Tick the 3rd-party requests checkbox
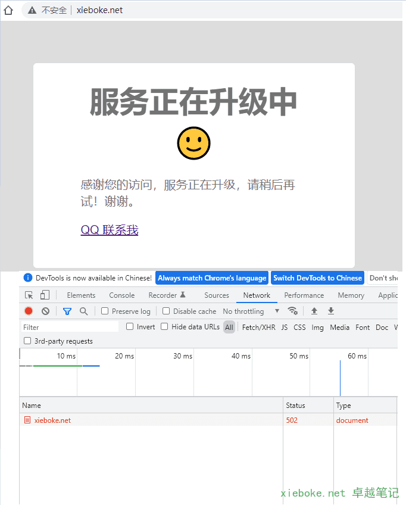 pyautogui.click(x=27, y=341)
